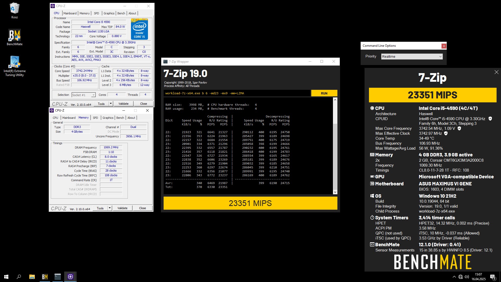Click scrollbar down arrow in 7-Zip output
Screen dimensions: 501x282
pyautogui.click(x=335, y=192)
